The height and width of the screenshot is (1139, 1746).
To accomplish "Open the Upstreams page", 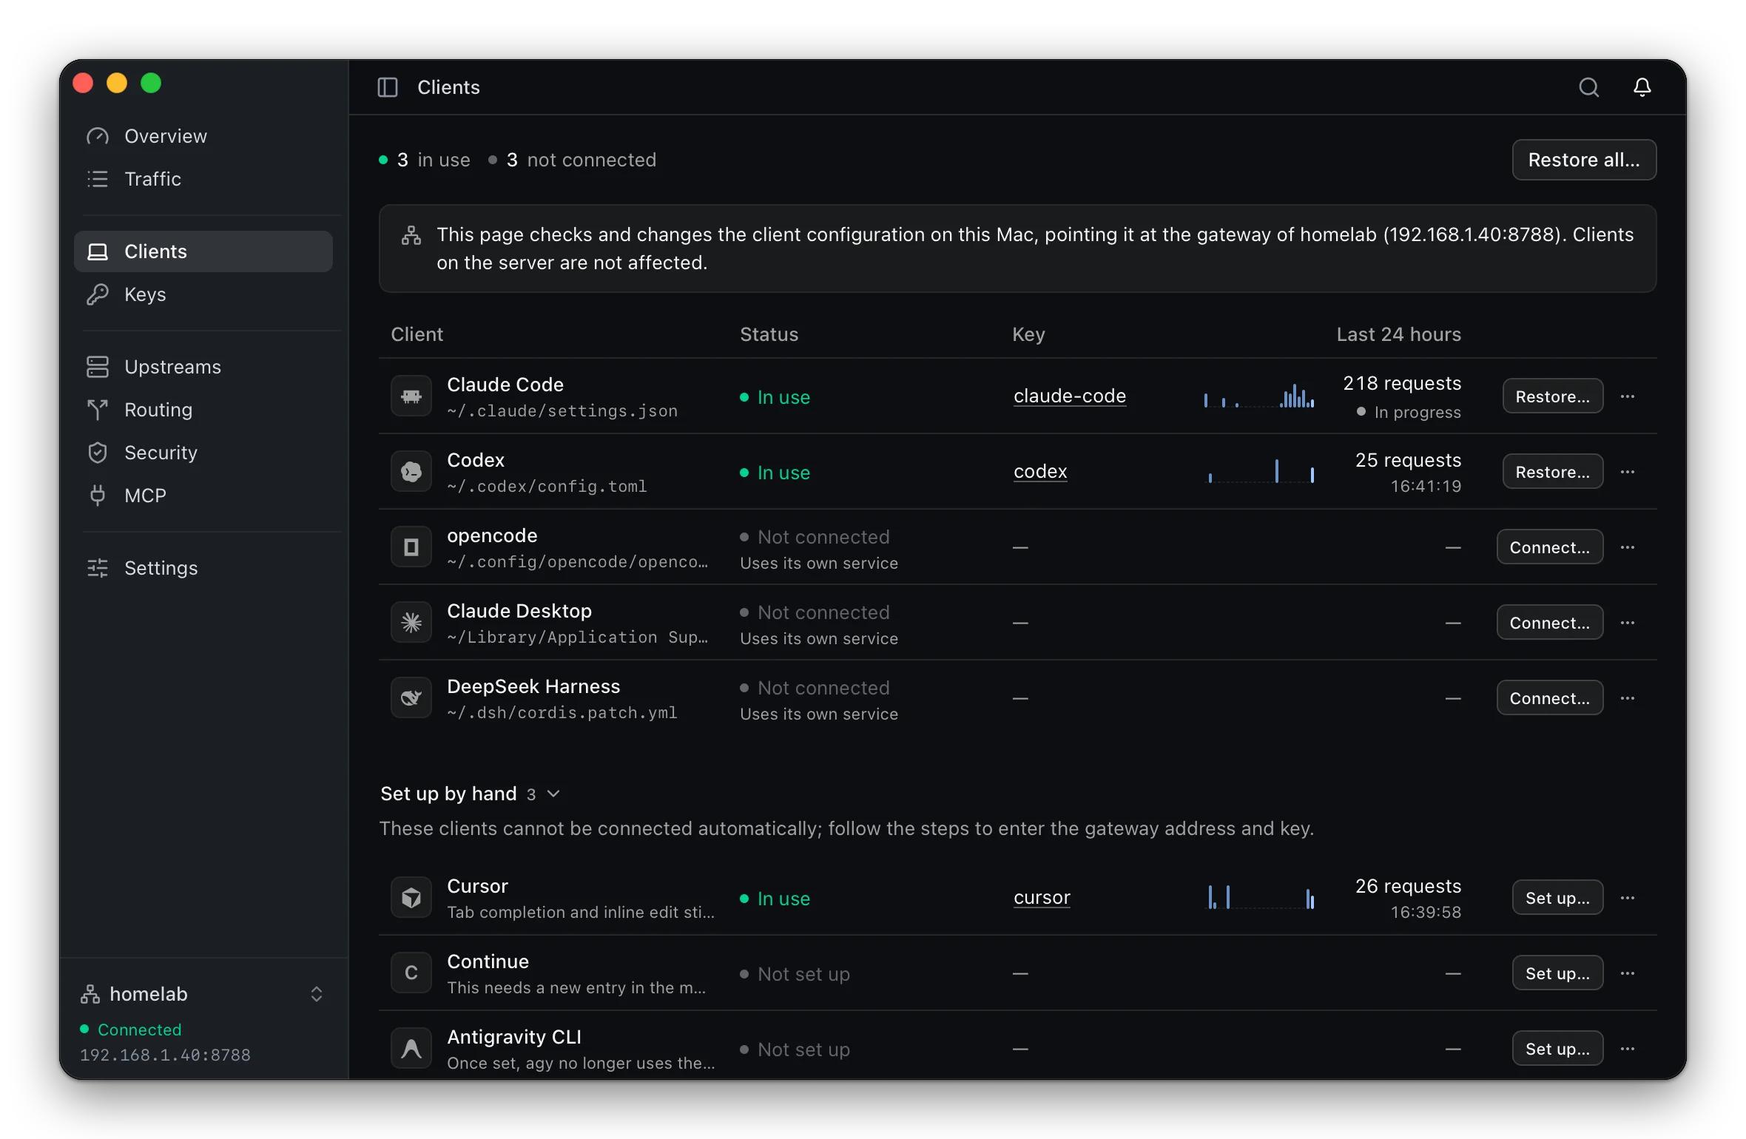I will [203, 367].
